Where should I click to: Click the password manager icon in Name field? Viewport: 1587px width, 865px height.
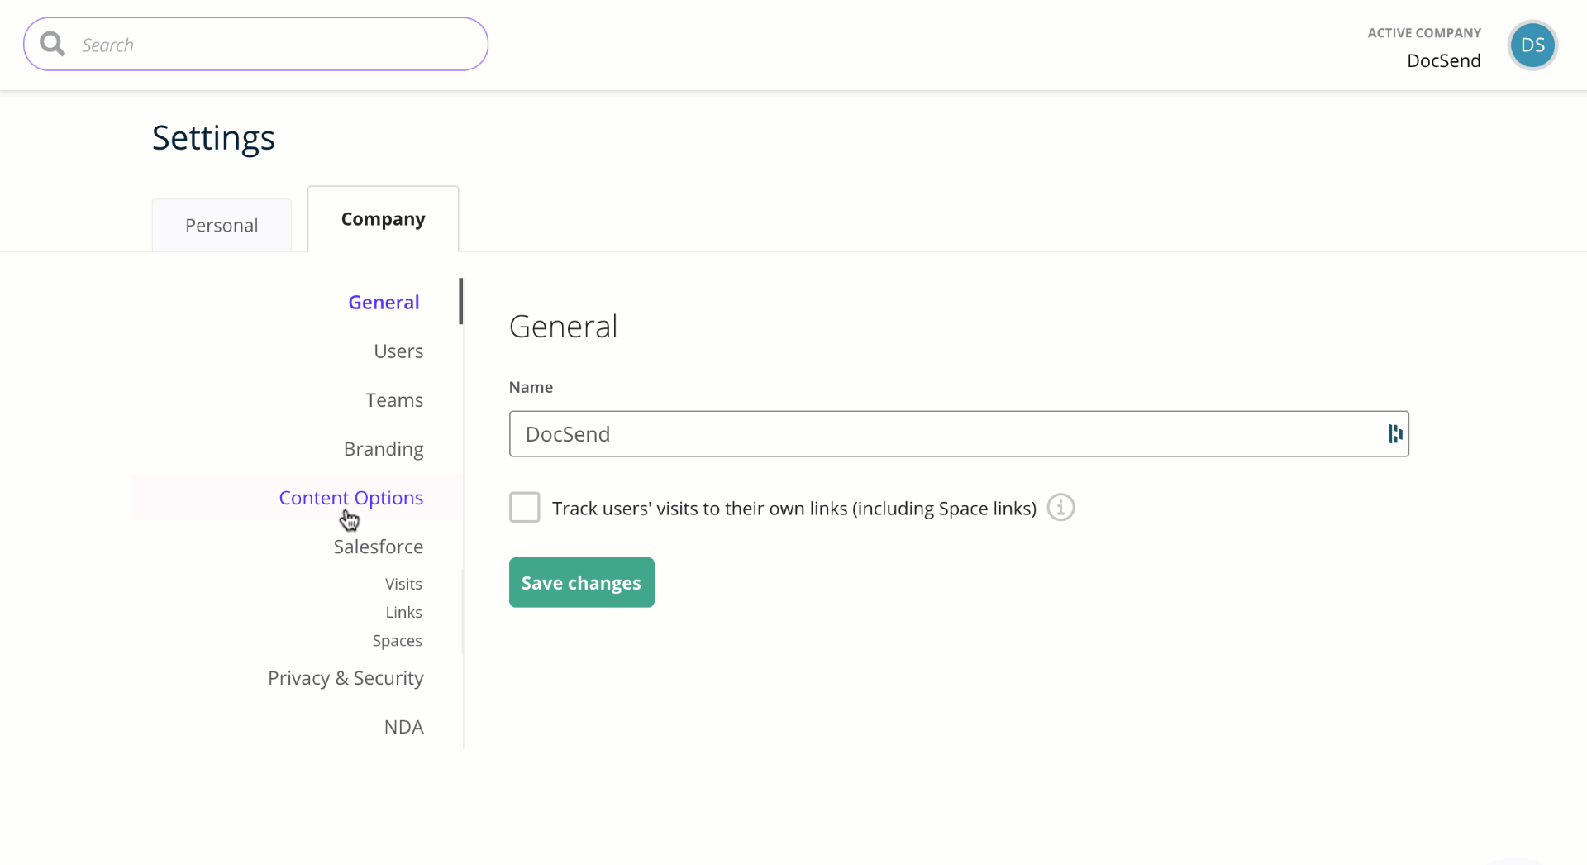point(1394,434)
